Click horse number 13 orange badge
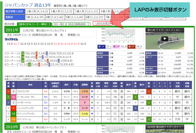 coord(14,119)
